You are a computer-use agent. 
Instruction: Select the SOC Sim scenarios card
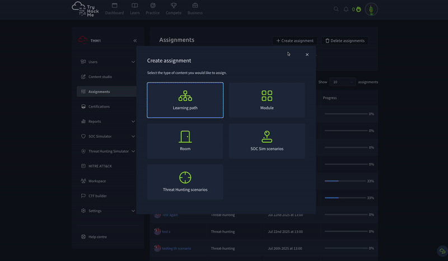tap(267, 141)
